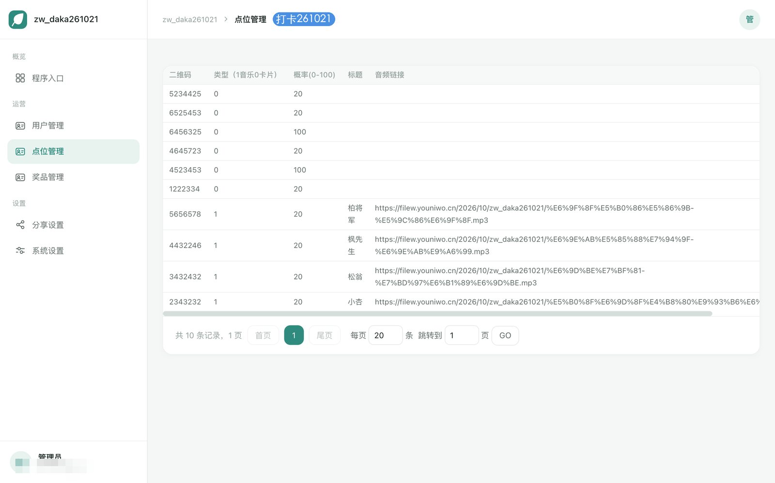This screenshot has width=775, height=483.
Task: Select QR code 6456325 cell
Action: 185,132
